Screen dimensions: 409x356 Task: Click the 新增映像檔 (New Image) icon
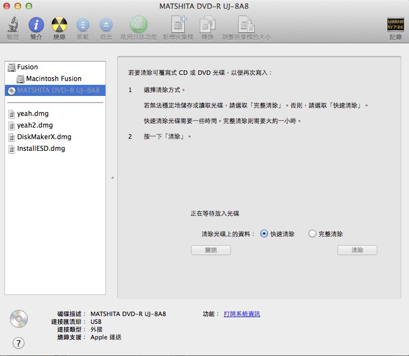[178, 24]
